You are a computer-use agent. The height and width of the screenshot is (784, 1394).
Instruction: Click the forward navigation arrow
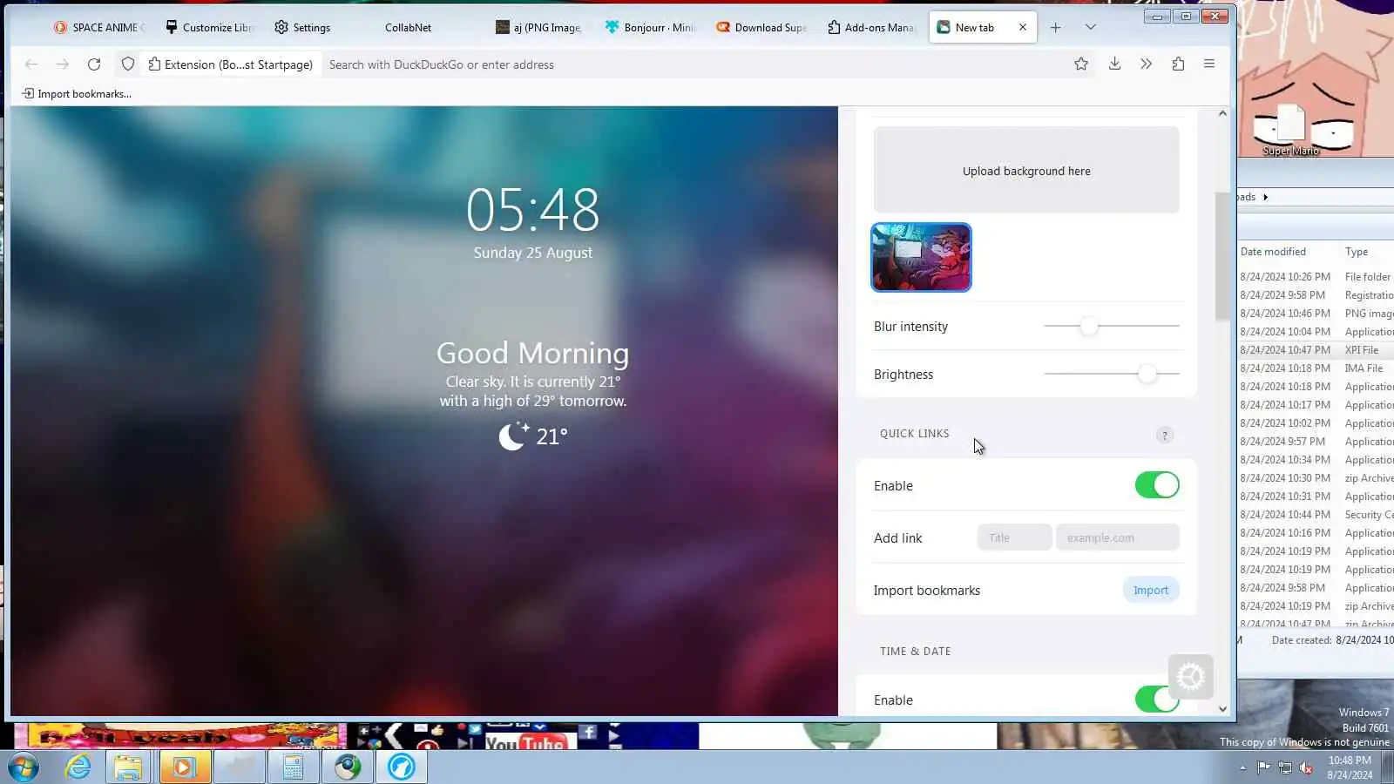pos(63,64)
